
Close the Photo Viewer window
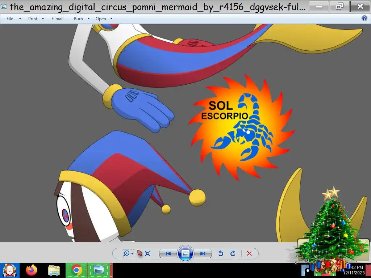[x=360, y=7]
